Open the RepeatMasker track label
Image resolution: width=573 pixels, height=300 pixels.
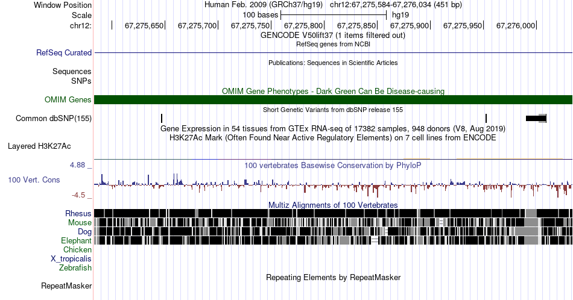click(x=66, y=286)
